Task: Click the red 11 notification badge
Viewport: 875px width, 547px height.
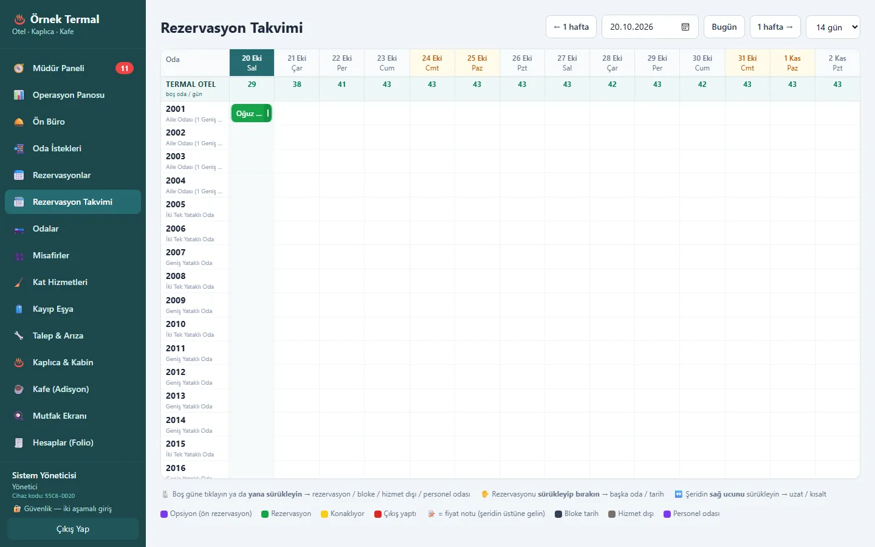Action: pyautogui.click(x=125, y=68)
